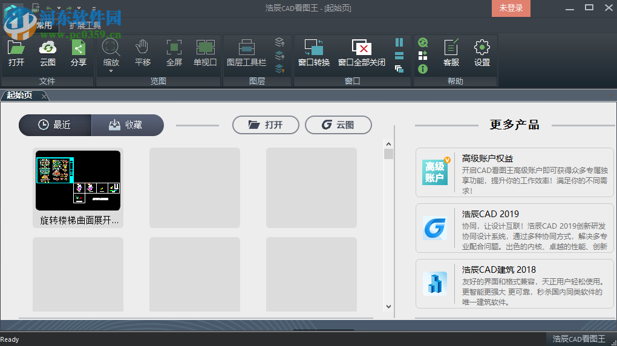Open the 图层工具栏 layer toolbar
This screenshot has height=346, width=617.
(x=247, y=53)
